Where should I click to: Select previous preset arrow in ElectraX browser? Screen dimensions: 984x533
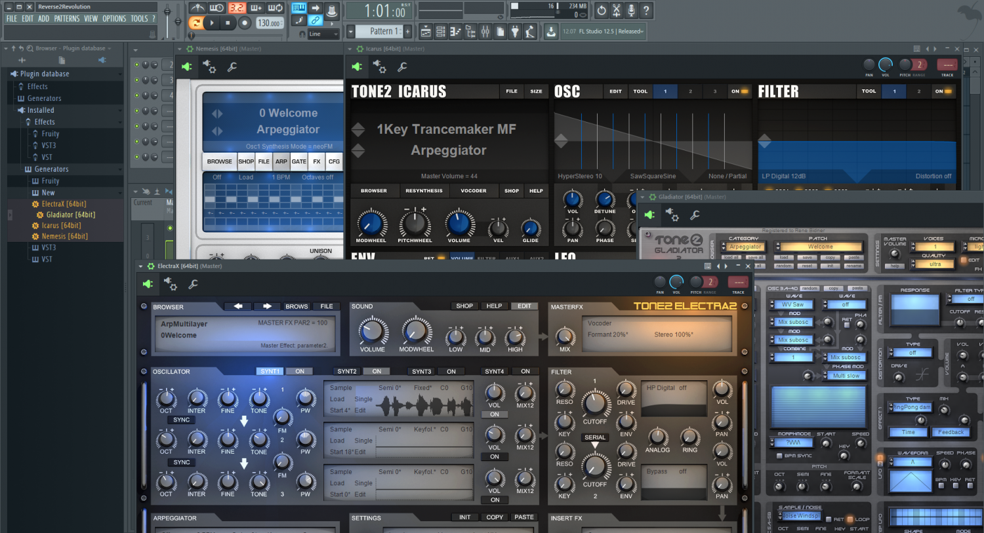click(238, 306)
